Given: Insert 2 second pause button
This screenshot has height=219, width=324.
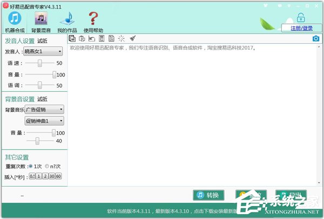Looking at the screenshot, I should (45, 176).
